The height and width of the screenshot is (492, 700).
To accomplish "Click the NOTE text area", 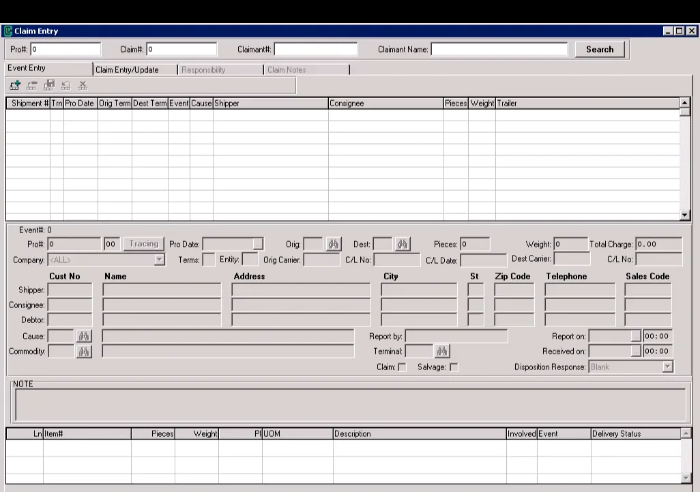I will [x=351, y=405].
